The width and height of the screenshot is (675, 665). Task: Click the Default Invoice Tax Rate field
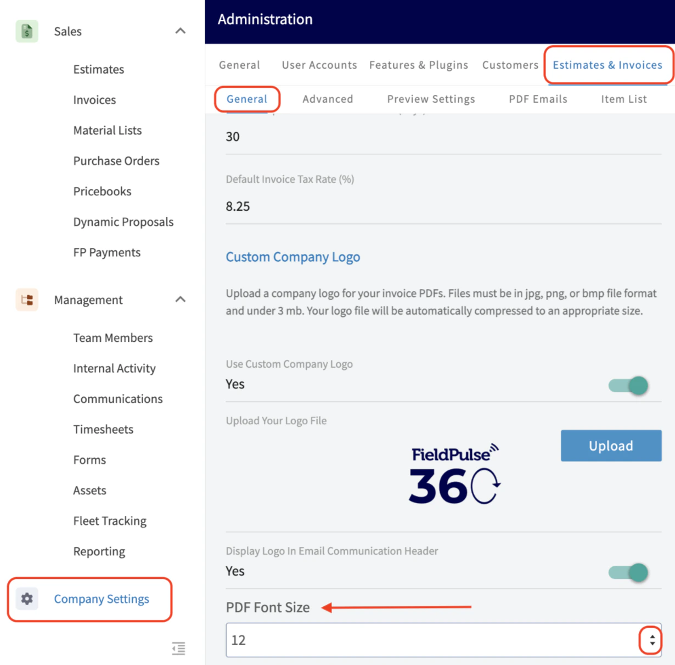443,206
